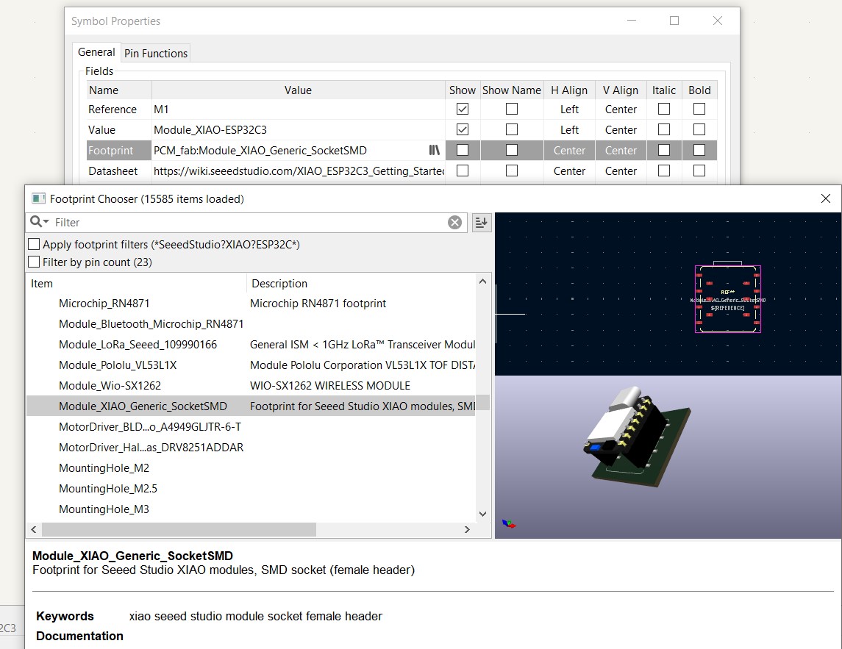
Task: Select MotorDriver_BLD...o_A4949GLJTR-6-T footprint
Action: click(x=150, y=427)
